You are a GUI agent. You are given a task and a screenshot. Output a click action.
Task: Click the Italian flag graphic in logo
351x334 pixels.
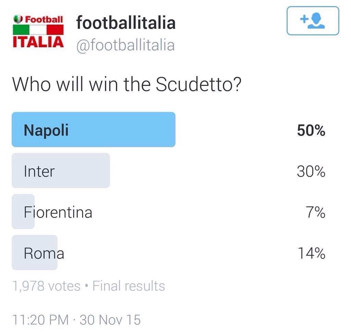pyautogui.click(x=38, y=30)
